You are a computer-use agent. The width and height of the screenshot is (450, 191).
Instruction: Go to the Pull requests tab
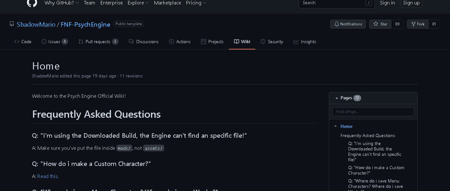(x=98, y=42)
